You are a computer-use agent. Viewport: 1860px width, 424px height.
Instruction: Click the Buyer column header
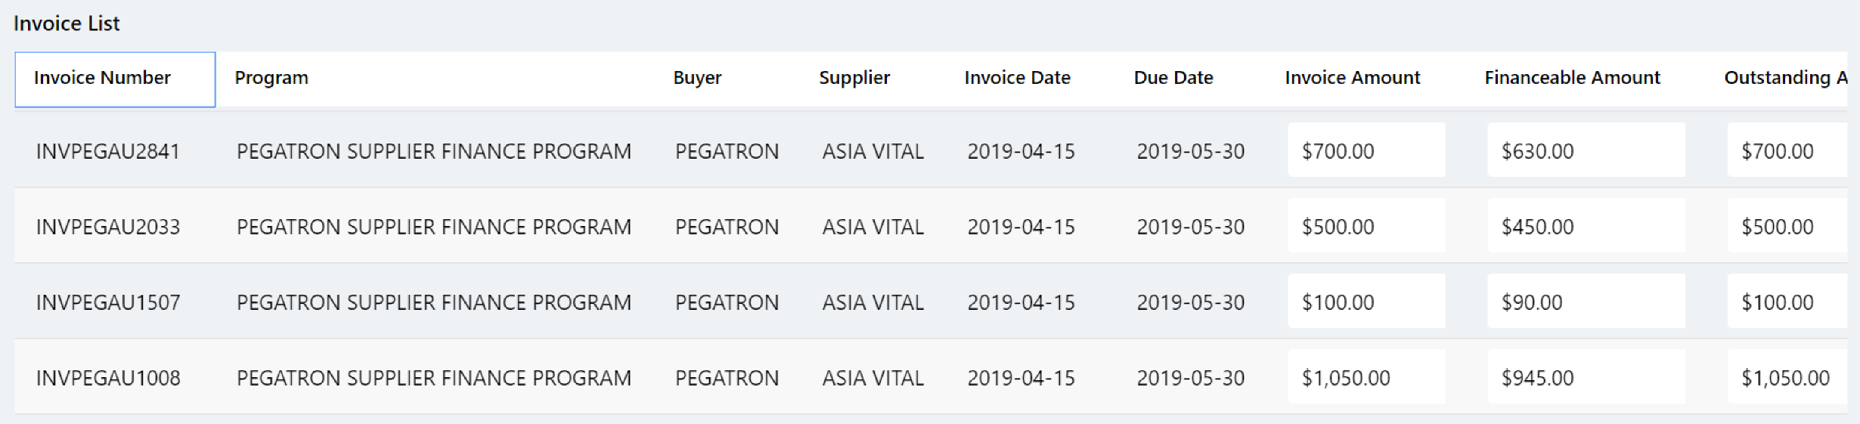point(697,78)
